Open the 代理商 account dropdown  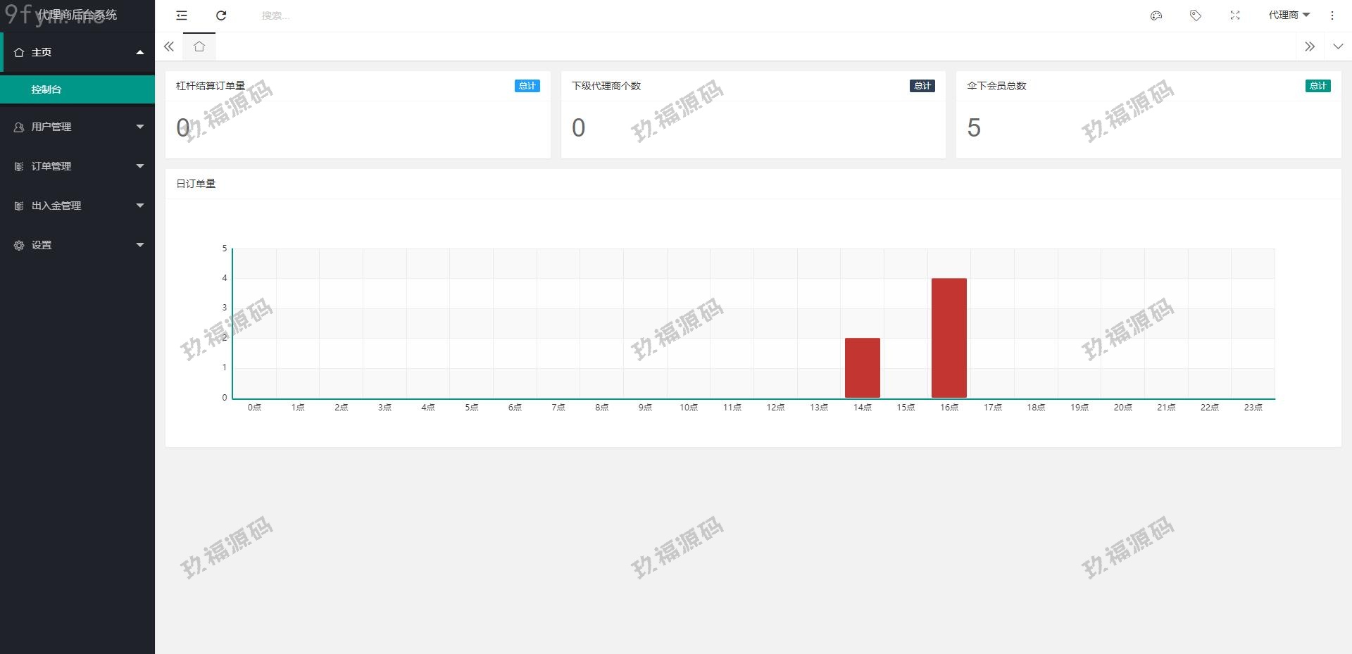tap(1289, 15)
